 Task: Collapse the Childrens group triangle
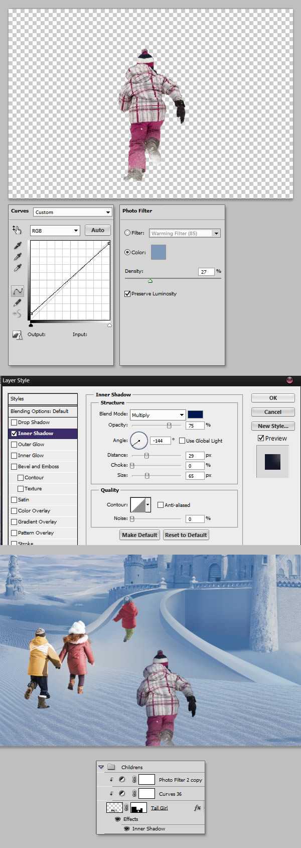101,767
